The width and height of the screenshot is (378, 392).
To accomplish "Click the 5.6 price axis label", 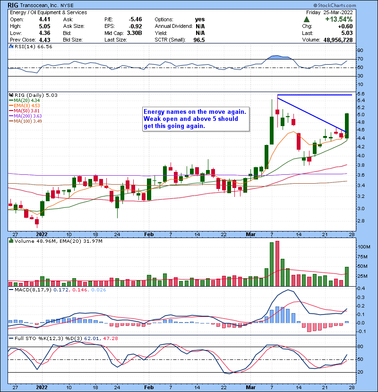I will (x=361, y=94).
